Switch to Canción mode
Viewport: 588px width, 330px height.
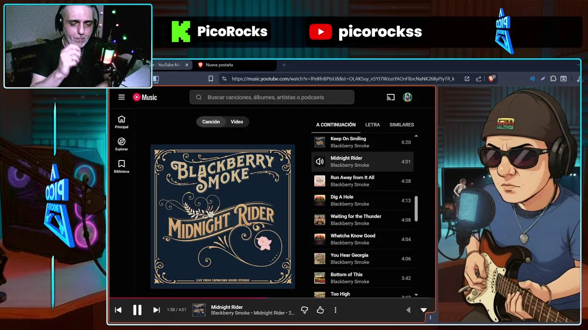click(211, 121)
